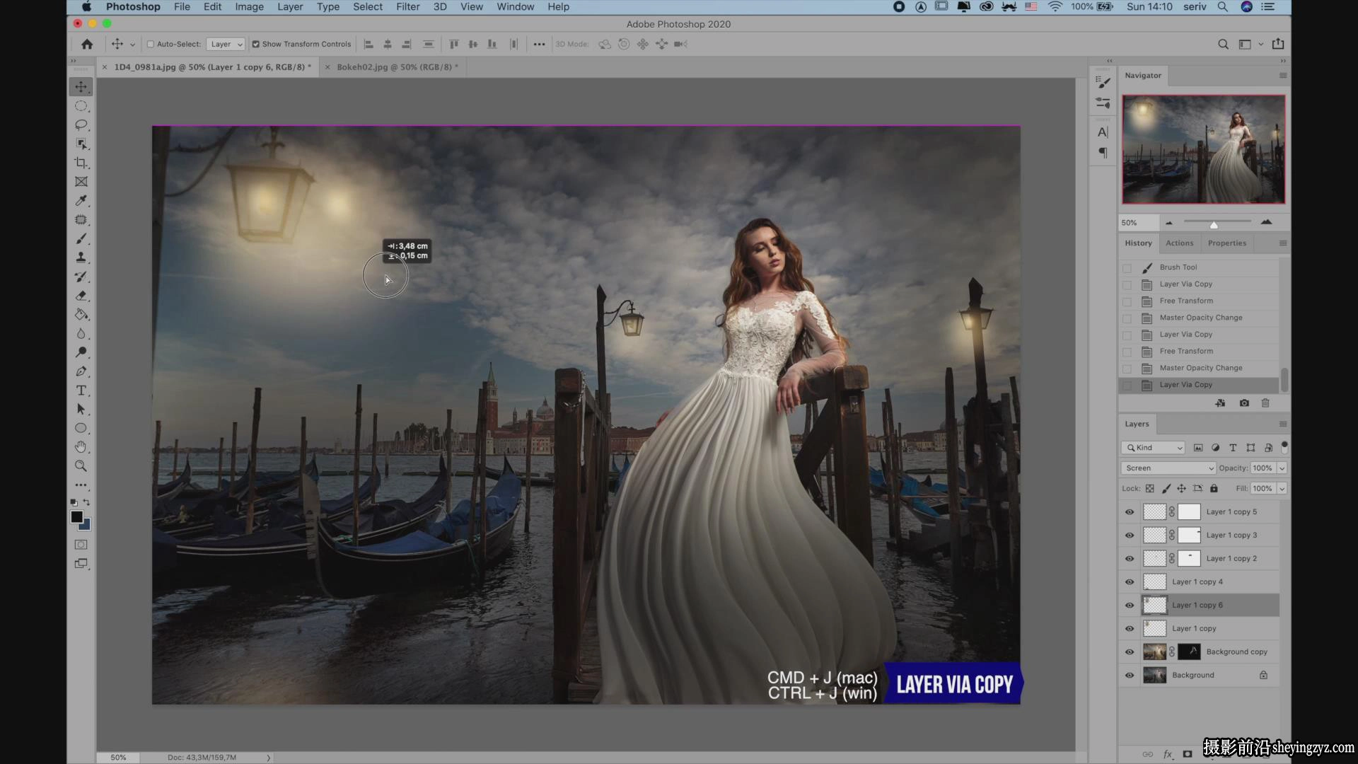Image resolution: width=1358 pixels, height=764 pixels.
Task: Open the Search icon in options bar
Action: (1223, 44)
